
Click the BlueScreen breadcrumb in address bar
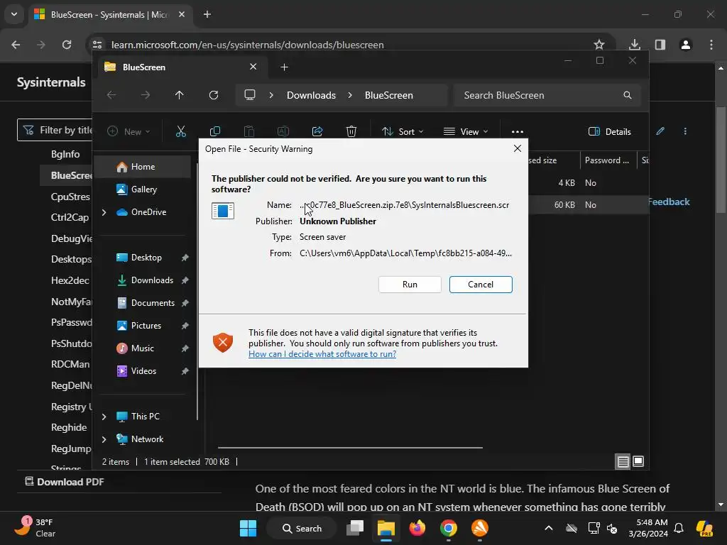[388, 95]
